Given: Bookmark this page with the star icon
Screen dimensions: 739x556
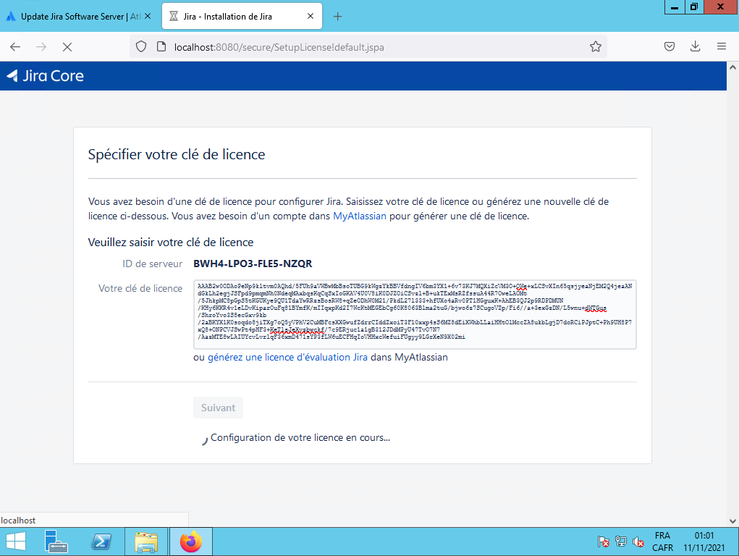Looking at the screenshot, I should coord(595,46).
